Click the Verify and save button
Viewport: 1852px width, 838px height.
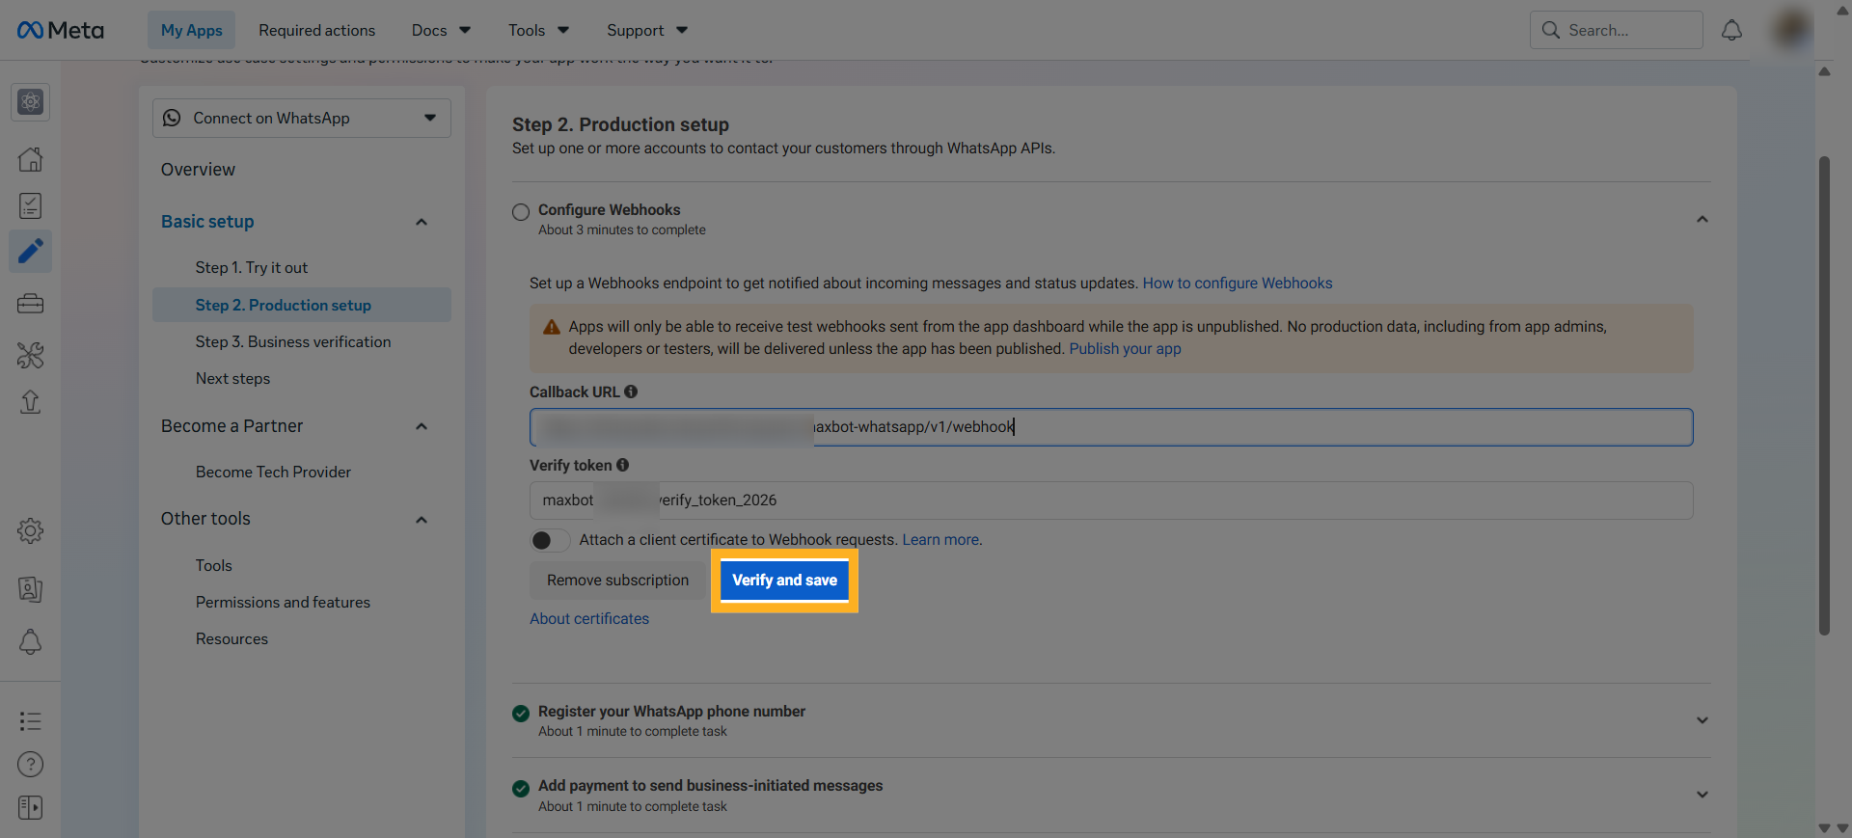pyautogui.click(x=784, y=581)
